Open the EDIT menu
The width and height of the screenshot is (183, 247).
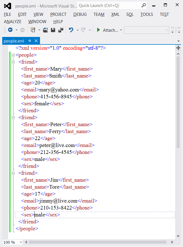click(x=22, y=14)
